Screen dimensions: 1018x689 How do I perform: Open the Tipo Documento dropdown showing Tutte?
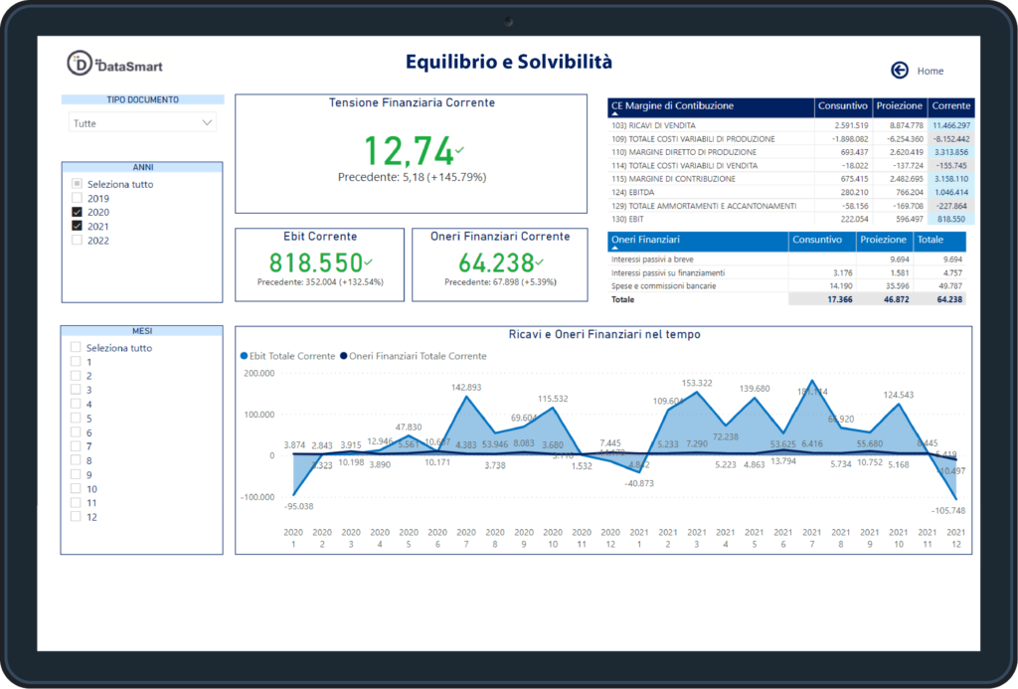coord(142,123)
